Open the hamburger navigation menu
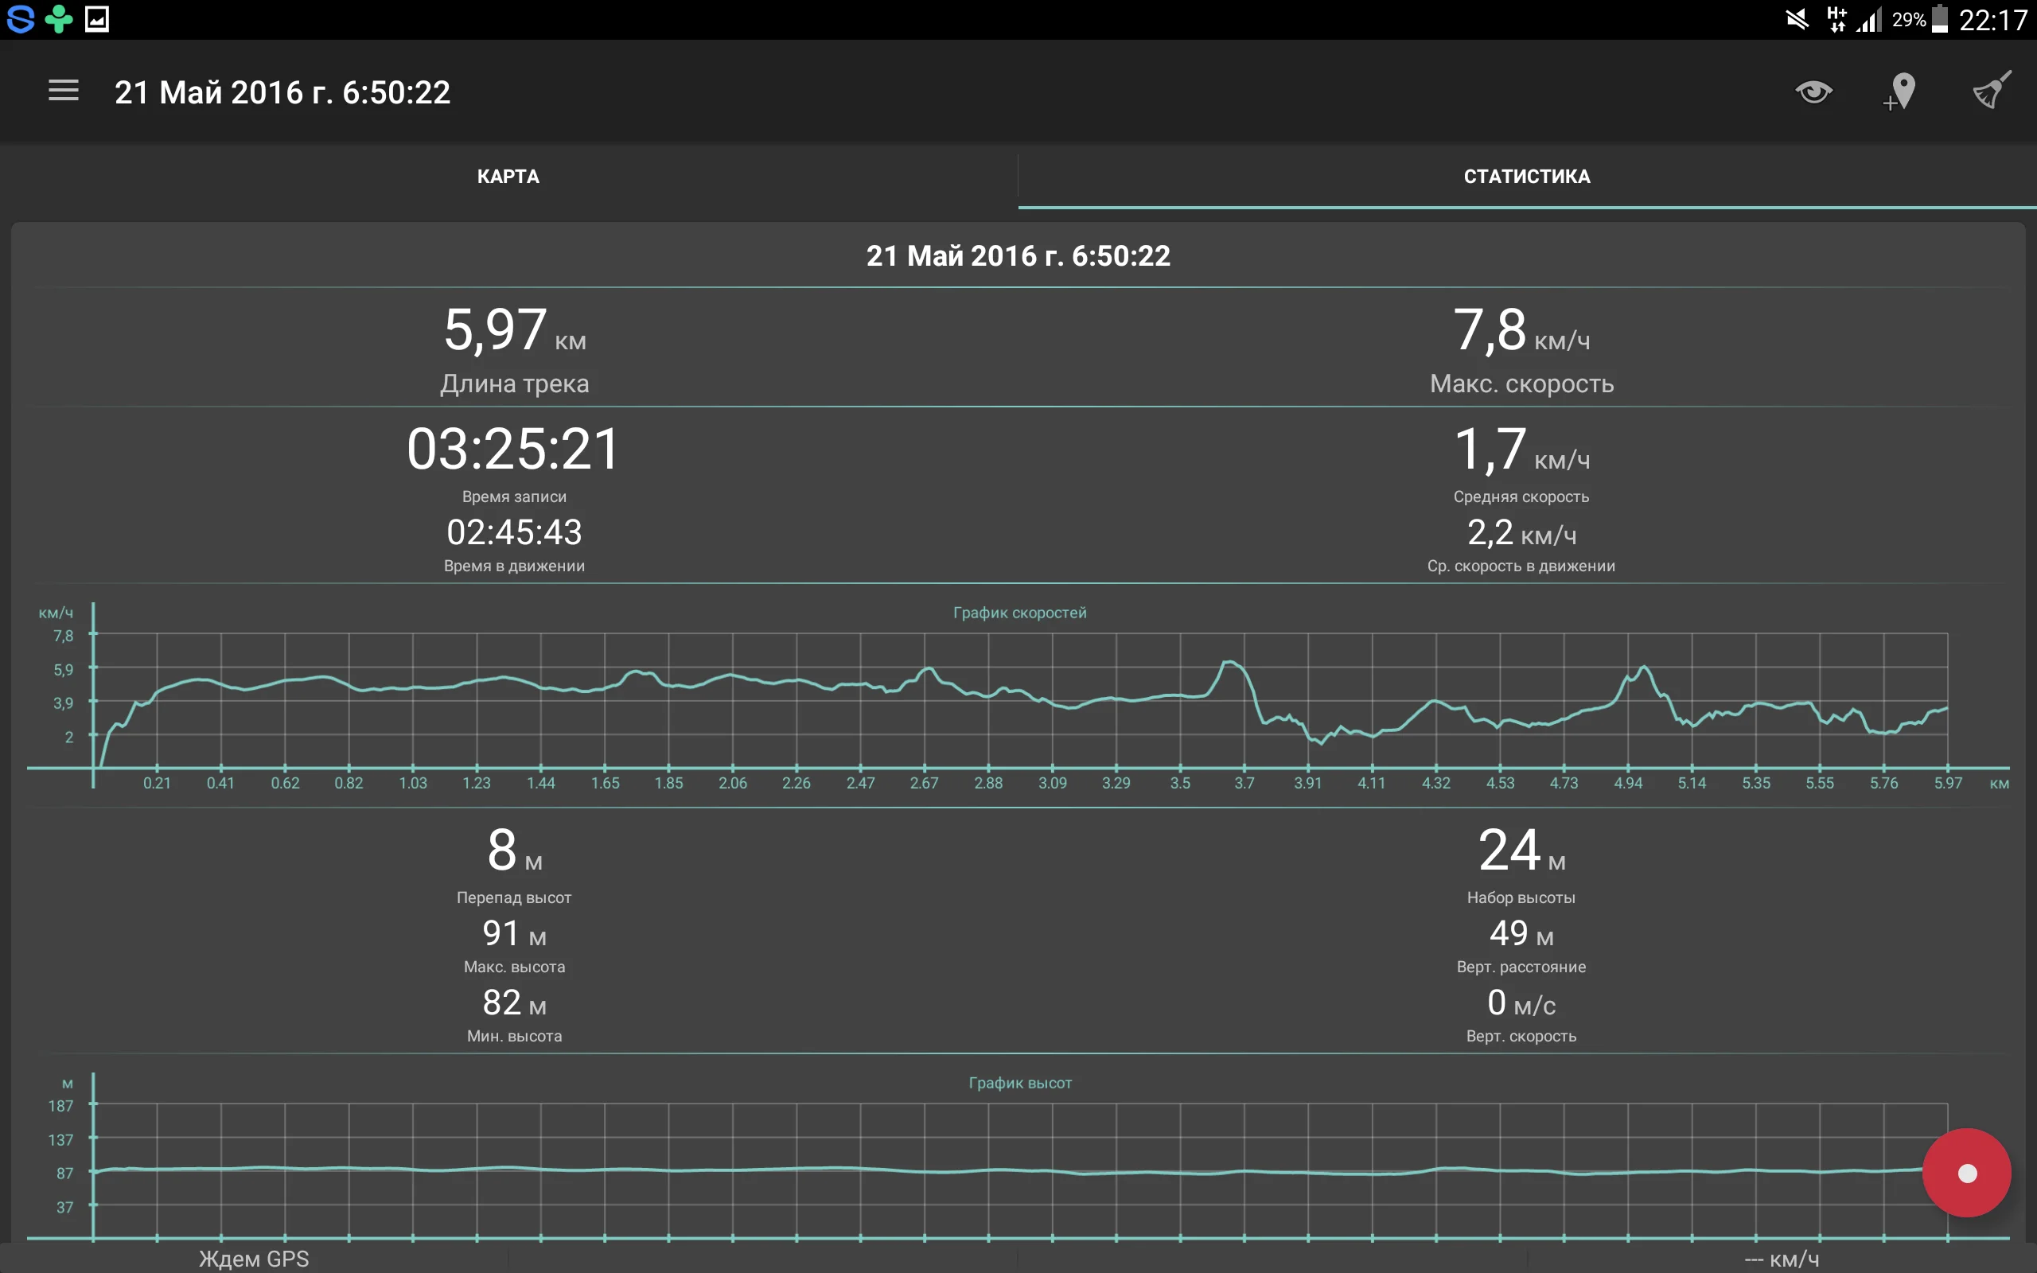This screenshot has height=1273, width=2037. click(63, 91)
